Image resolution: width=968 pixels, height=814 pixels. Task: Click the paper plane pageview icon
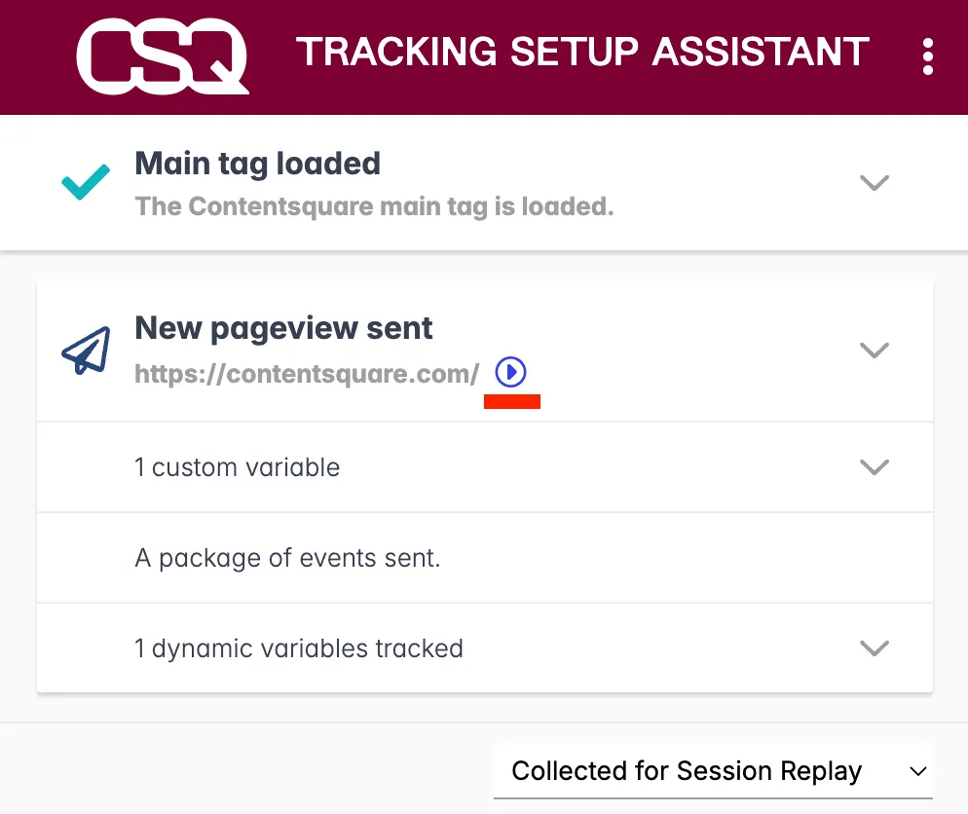point(86,351)
